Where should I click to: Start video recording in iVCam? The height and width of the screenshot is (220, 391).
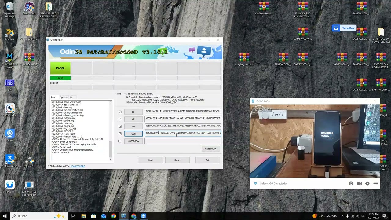point(359,184)
